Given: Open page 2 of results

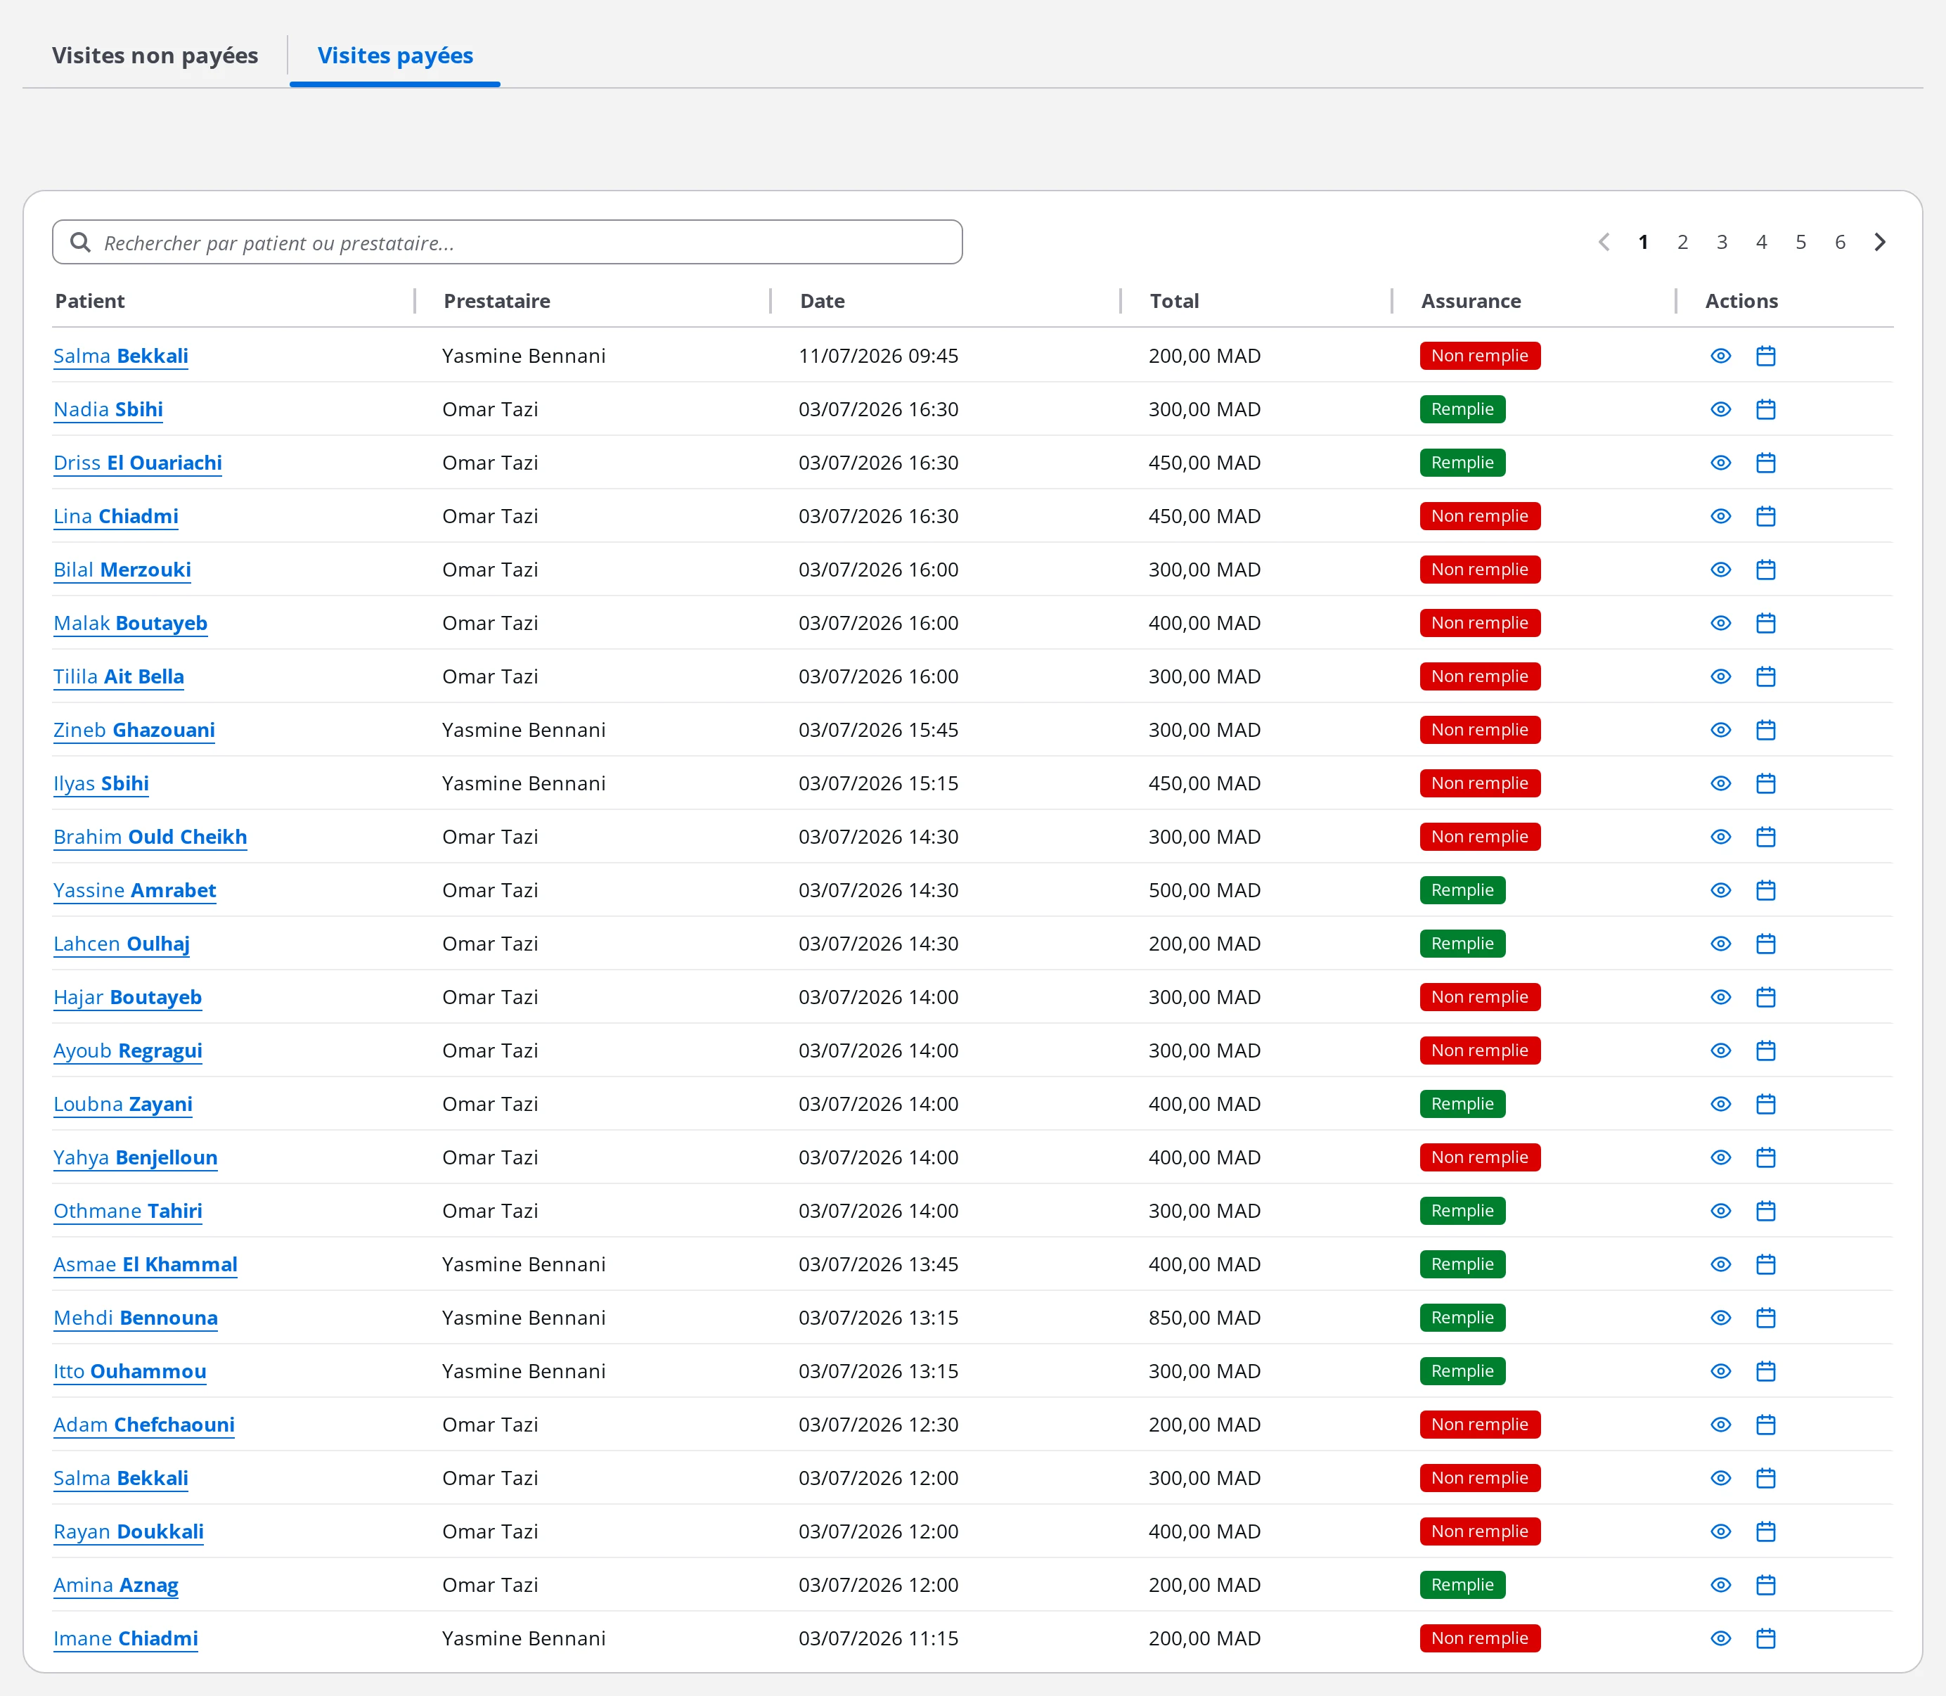Looking at the screenshot, I should click(x=1683, y=243).
